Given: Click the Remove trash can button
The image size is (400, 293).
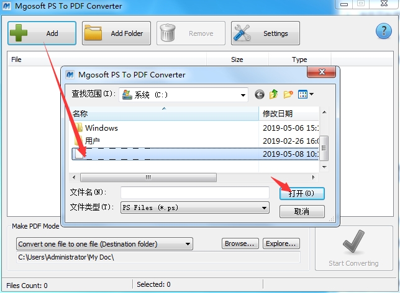Looking at the screenshot, I should tap(191, 33).
